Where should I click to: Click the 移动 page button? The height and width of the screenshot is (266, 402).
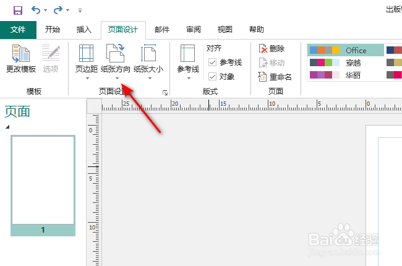click(272, 62)
